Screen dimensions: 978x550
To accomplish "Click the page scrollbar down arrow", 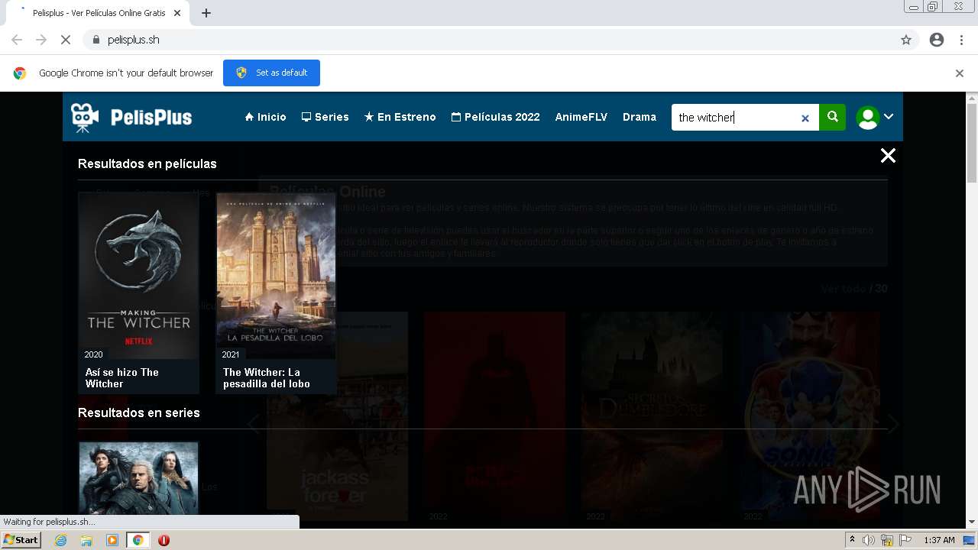I will pos(972,522).
